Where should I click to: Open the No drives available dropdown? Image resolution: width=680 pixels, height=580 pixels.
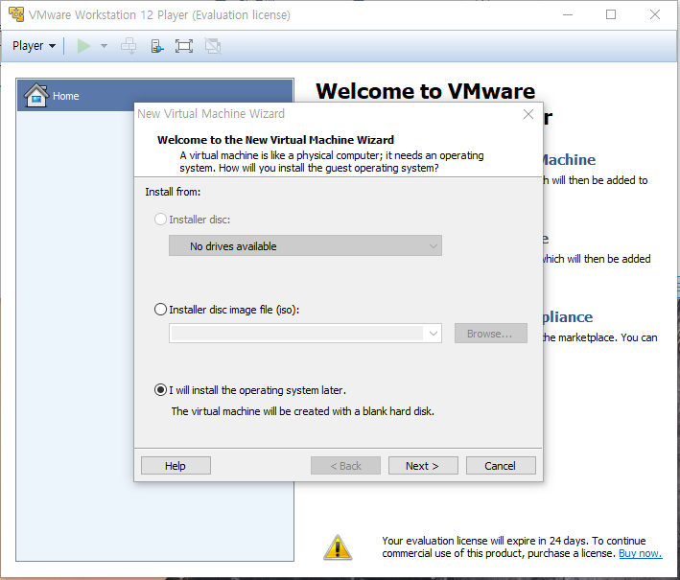[x=305, y=245]
